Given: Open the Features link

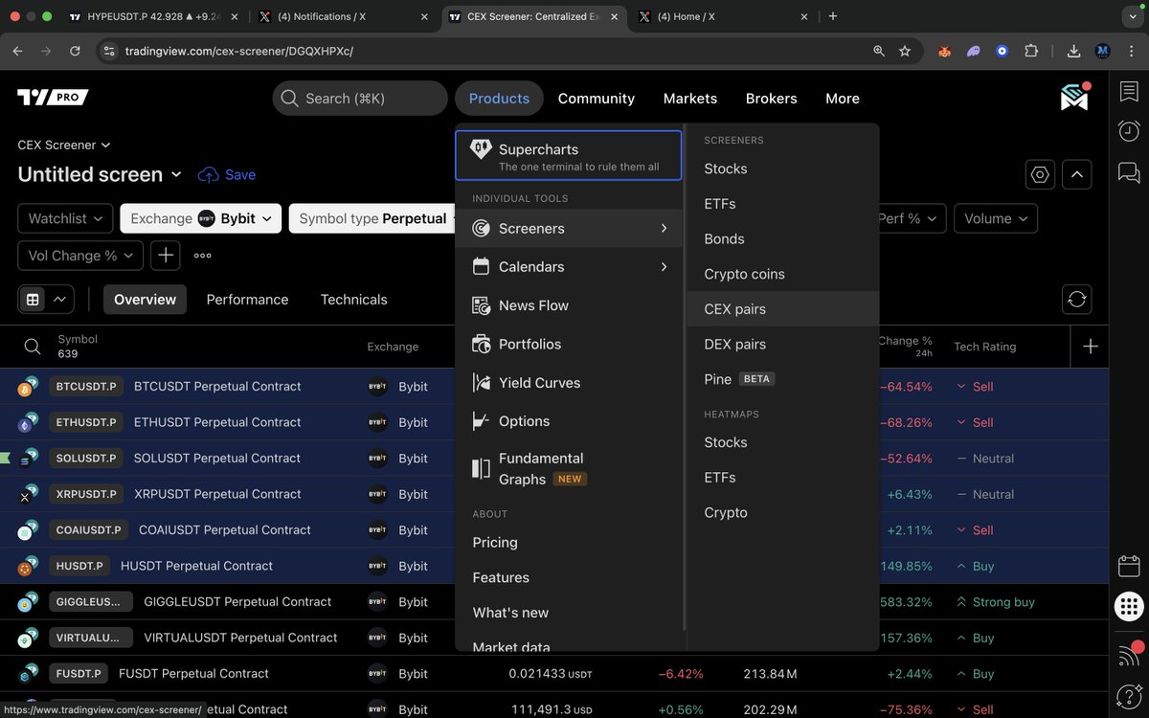Looking at the screenshot, I should coord(501,577).
